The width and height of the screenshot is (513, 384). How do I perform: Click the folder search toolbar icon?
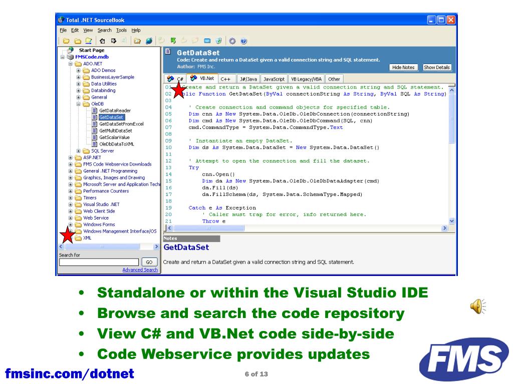(x=137, y=41)
